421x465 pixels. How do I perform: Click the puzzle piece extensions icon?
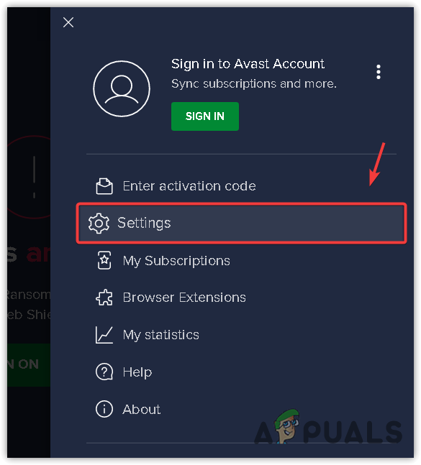(104, 298)
